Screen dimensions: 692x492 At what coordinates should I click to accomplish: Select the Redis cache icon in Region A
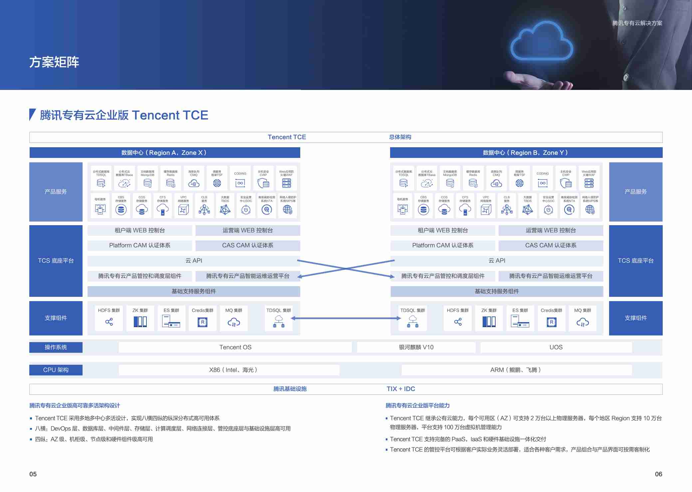(x=170, y=183)
